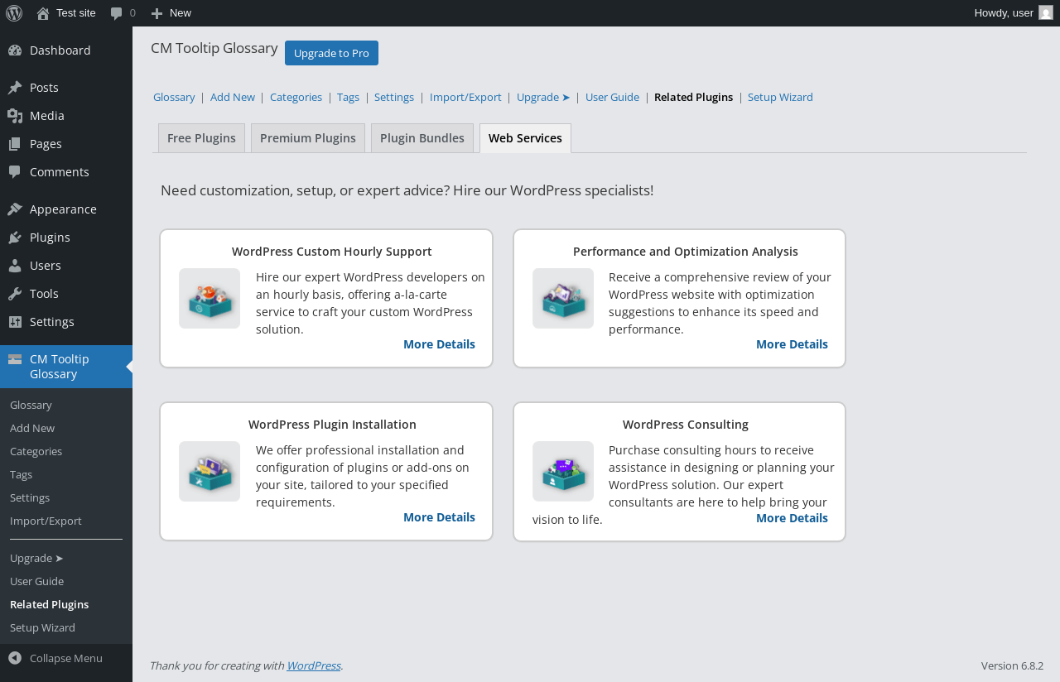Image resolution: width=1060 pixels, height=682 pixels.
Task: Click the WordPress logo icon
Action: [14, 13]
